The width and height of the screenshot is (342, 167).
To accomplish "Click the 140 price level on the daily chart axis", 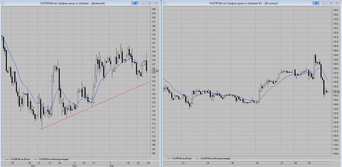I will tap(154, 9).
